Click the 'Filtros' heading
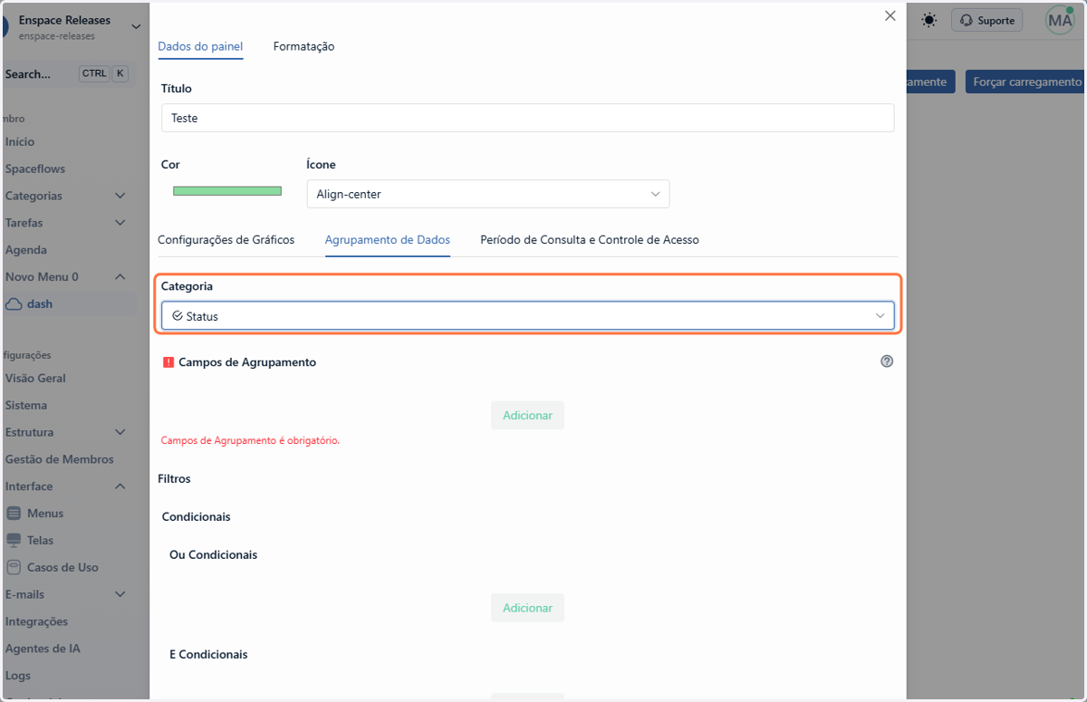 (x=174, y=478)
